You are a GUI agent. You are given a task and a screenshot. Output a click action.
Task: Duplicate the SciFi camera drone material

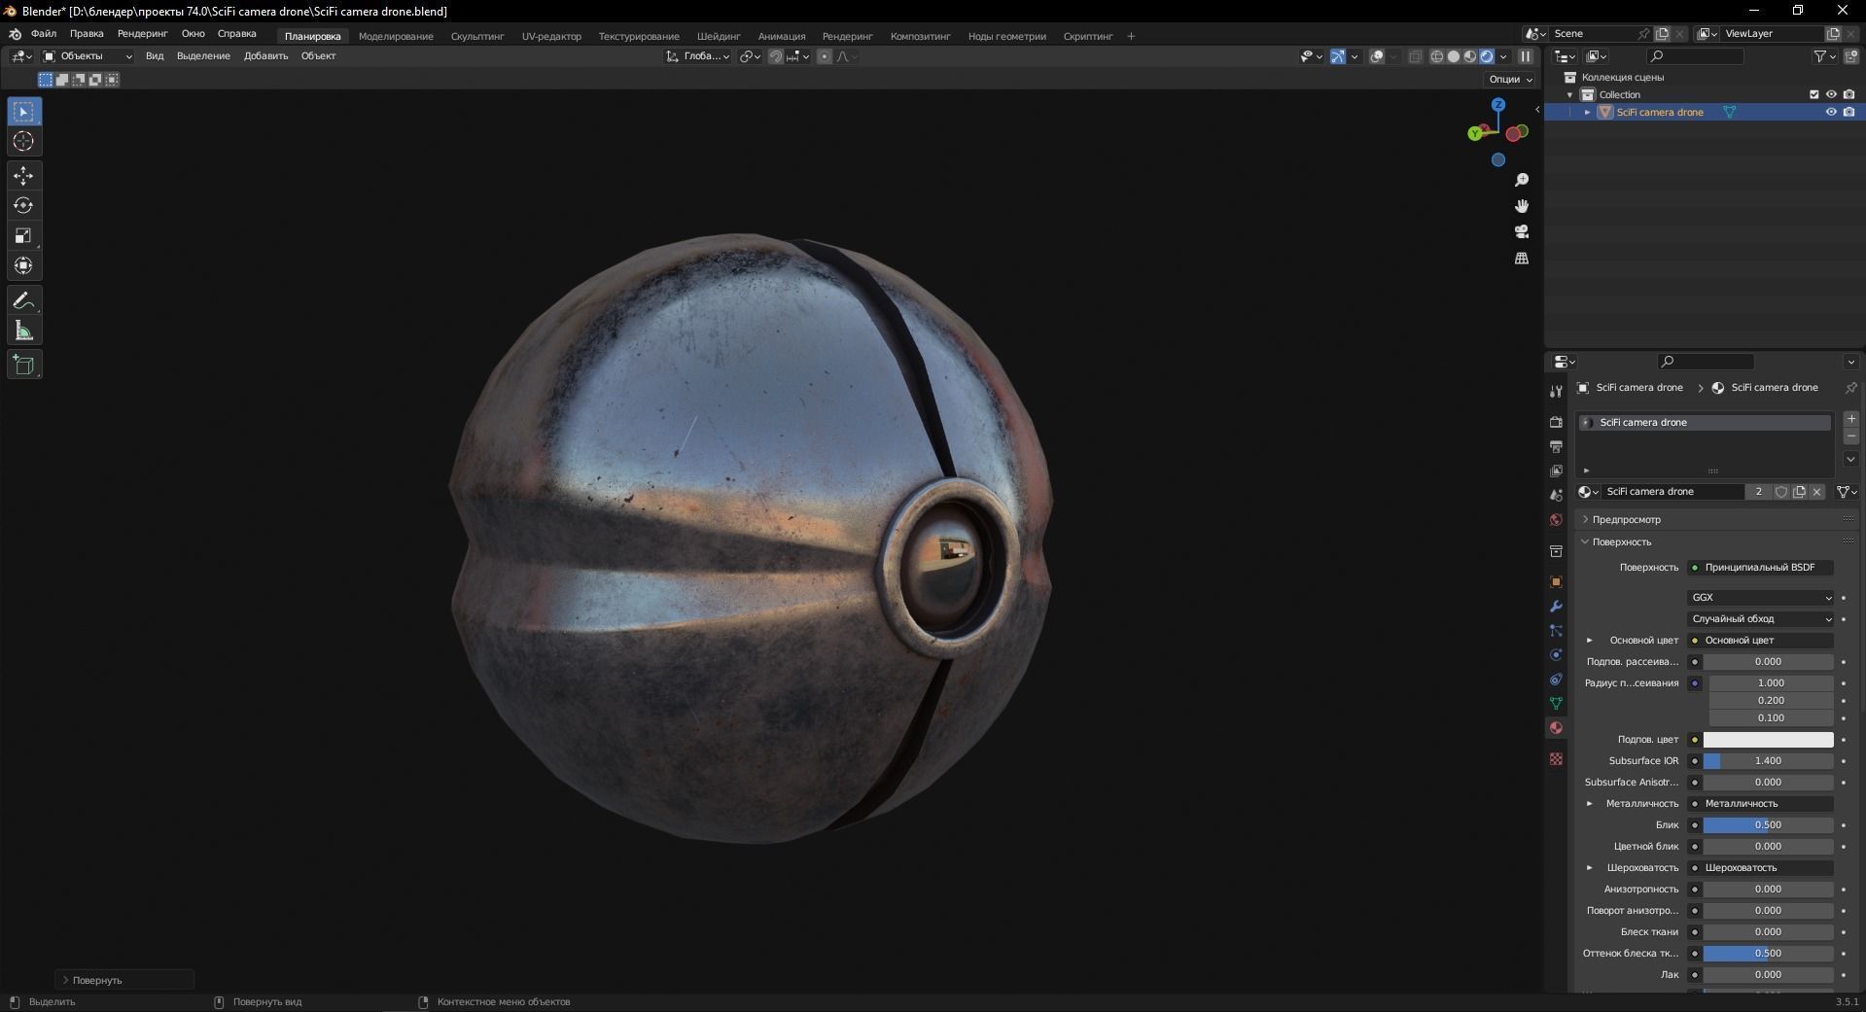[1799, 492]
